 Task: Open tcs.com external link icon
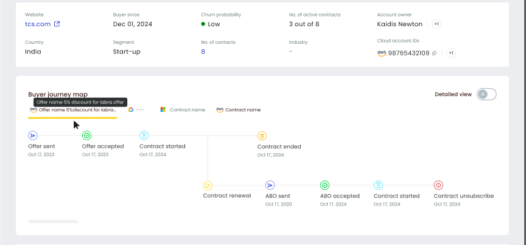click(x=57, y=24)
